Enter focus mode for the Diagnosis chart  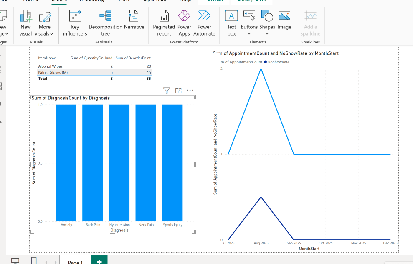pos(178,90)
